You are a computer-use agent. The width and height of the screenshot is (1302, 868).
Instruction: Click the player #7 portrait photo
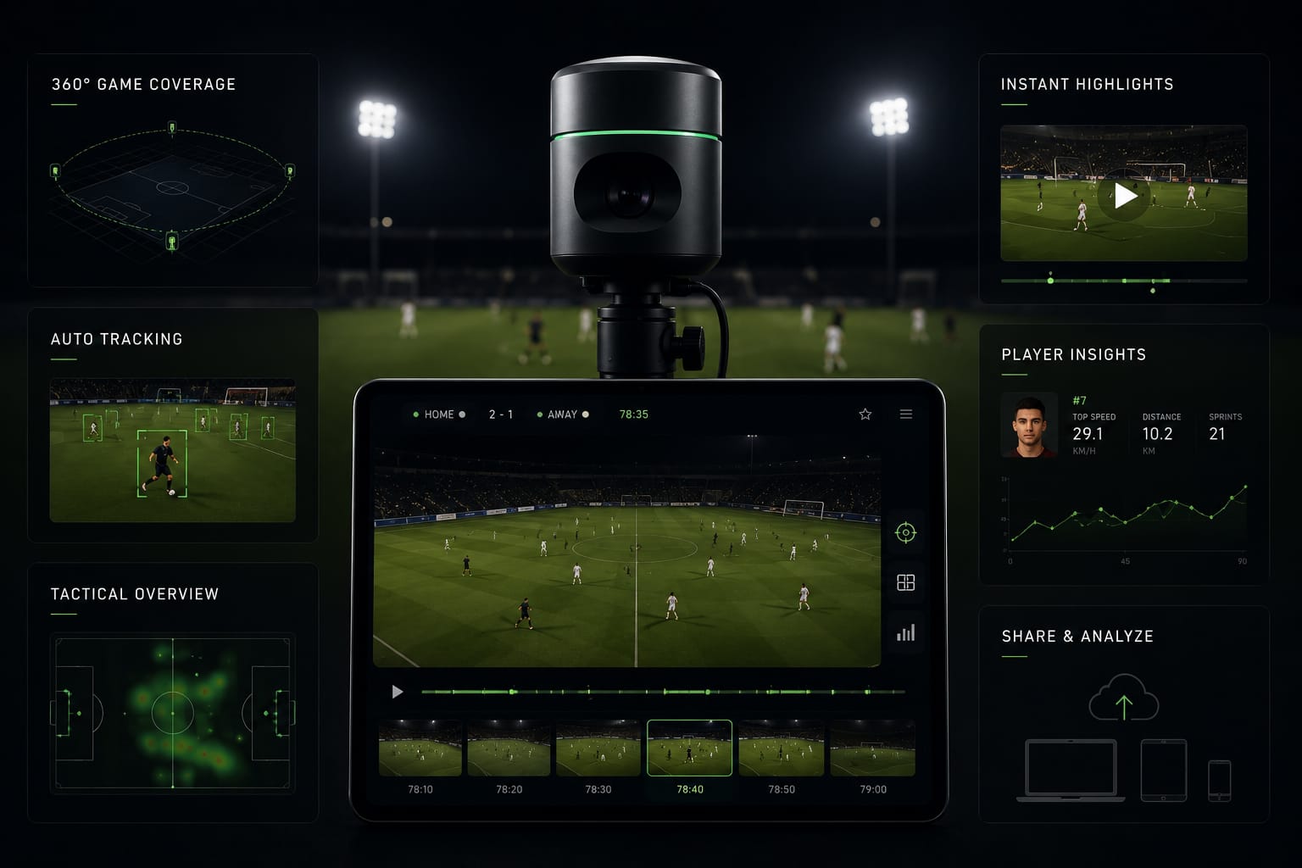click(1029, 425)
